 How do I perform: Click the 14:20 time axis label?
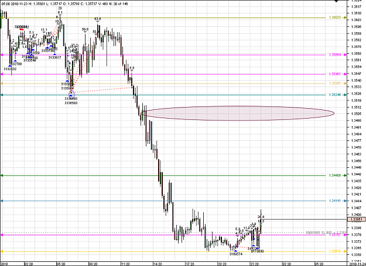coord(158,264)
